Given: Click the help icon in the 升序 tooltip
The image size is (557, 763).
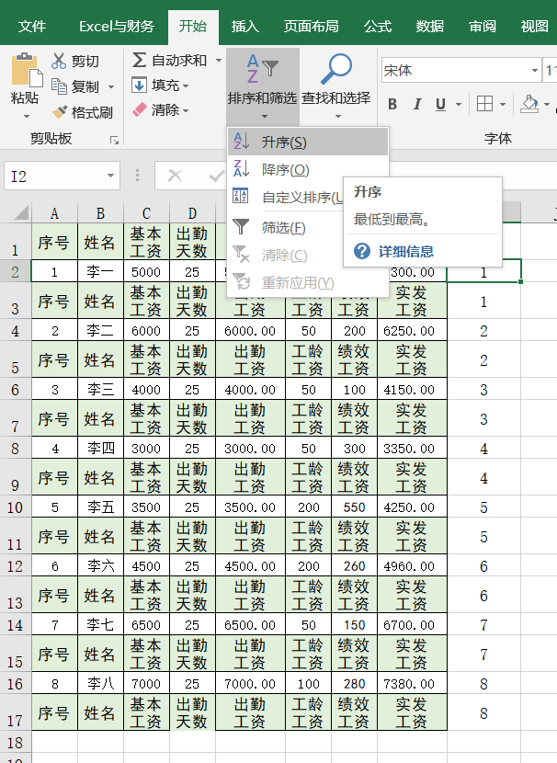Looking at the screenshot, I should [362, 251].
